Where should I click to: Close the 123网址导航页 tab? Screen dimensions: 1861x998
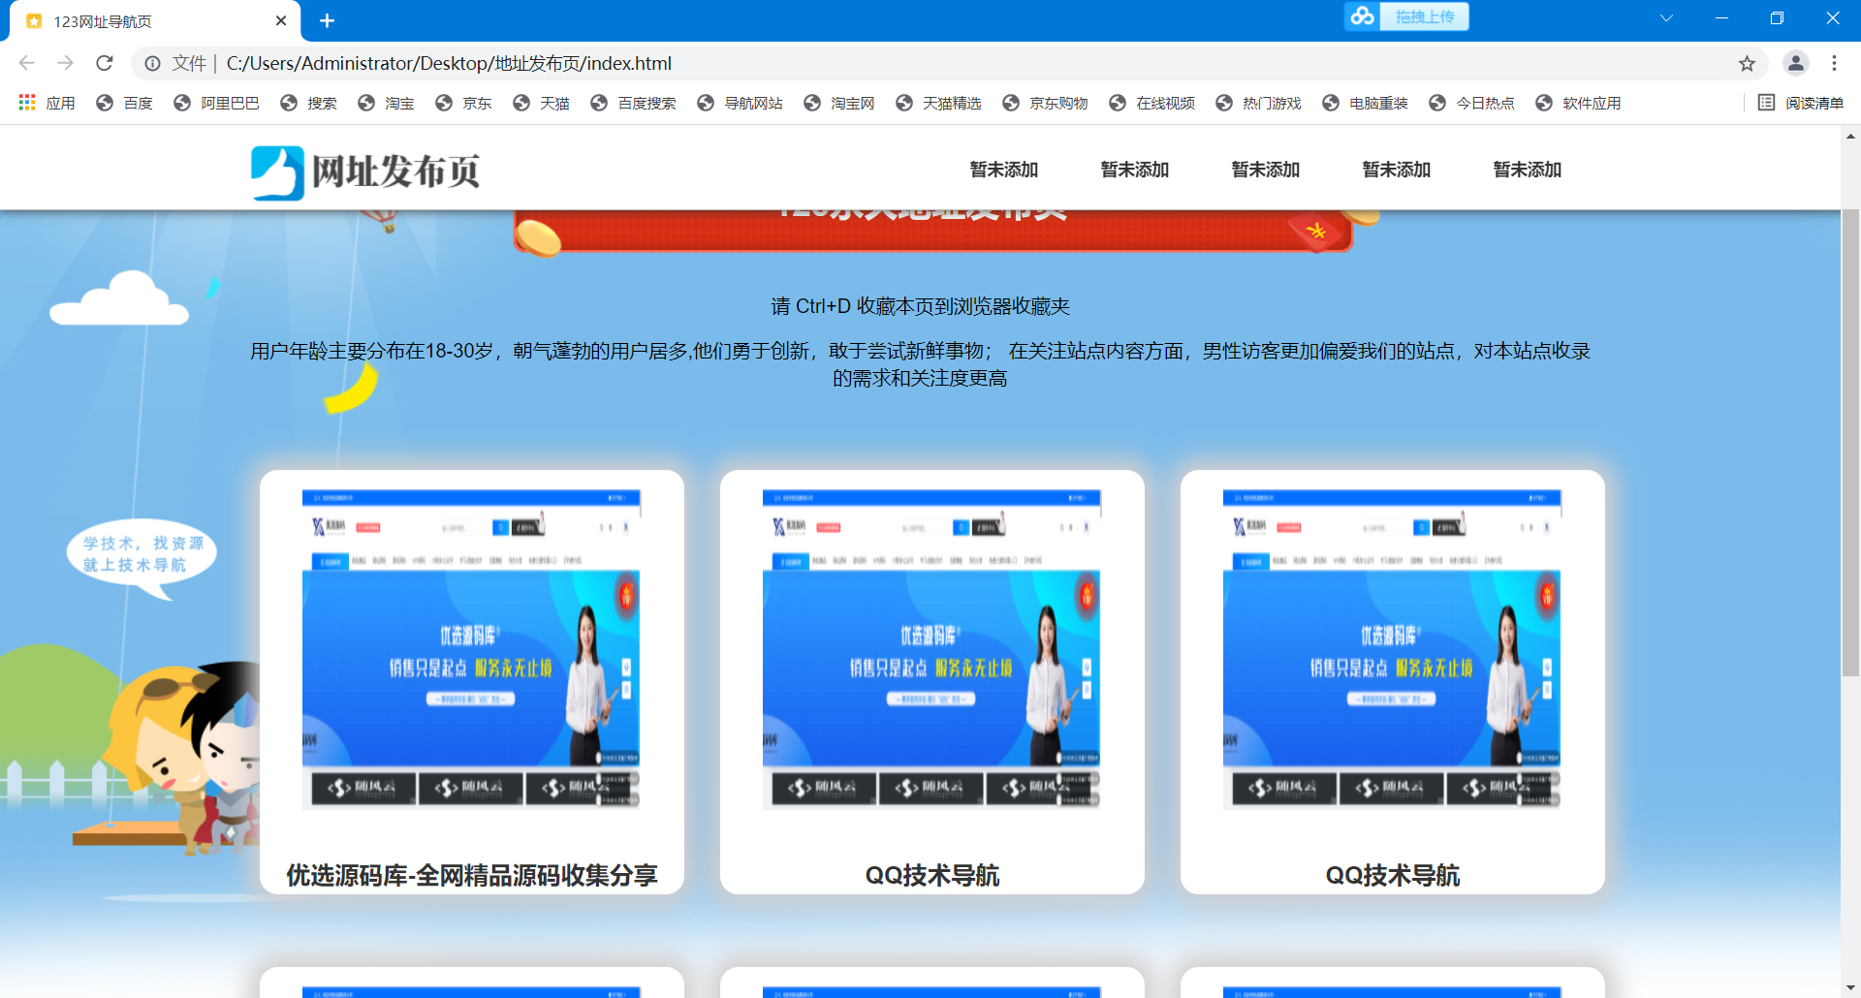coord(281,20)
